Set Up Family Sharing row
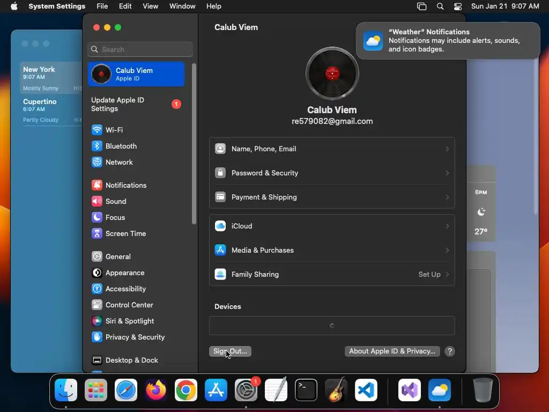The height and width of the screenshot is (412, 549). point(332,274)
